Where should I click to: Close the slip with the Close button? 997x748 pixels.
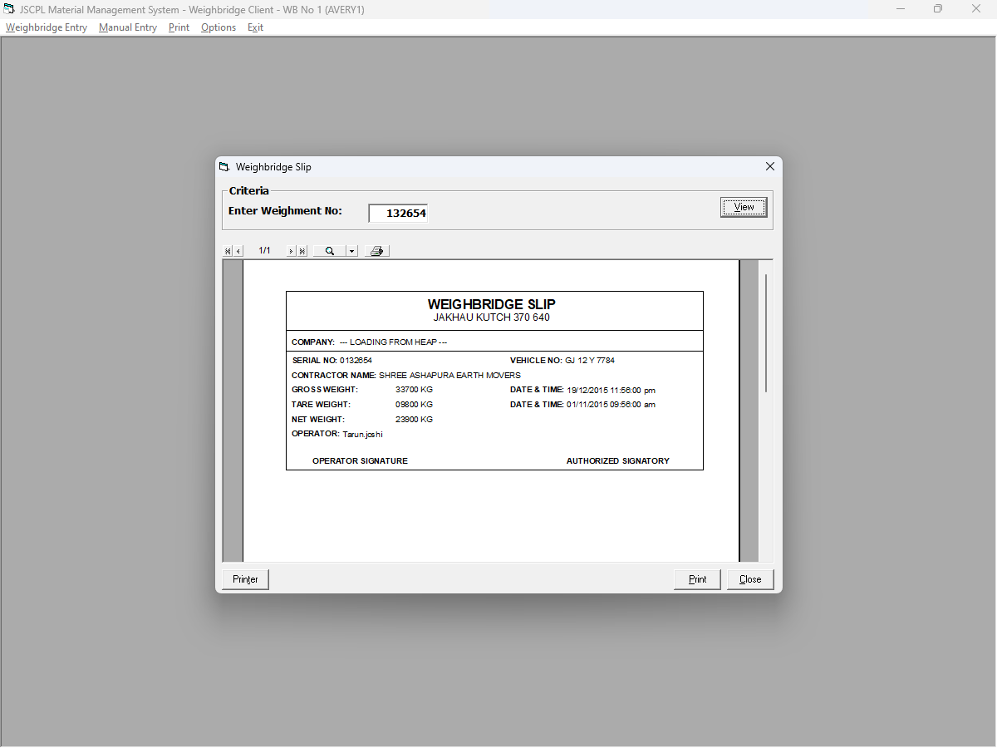pos(749,578)
